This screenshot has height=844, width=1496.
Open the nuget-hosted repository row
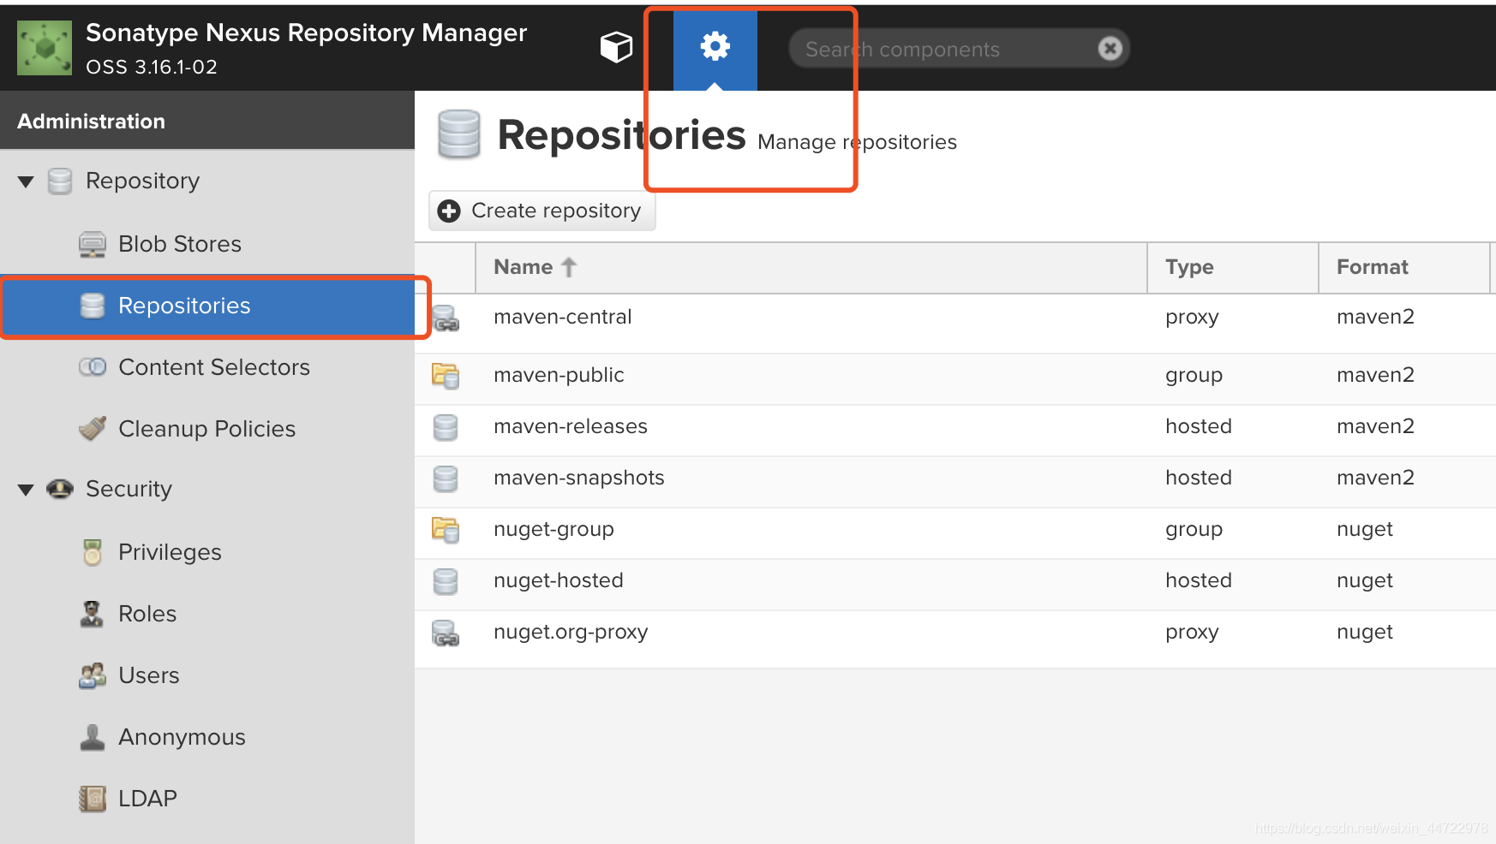(955, 584)
